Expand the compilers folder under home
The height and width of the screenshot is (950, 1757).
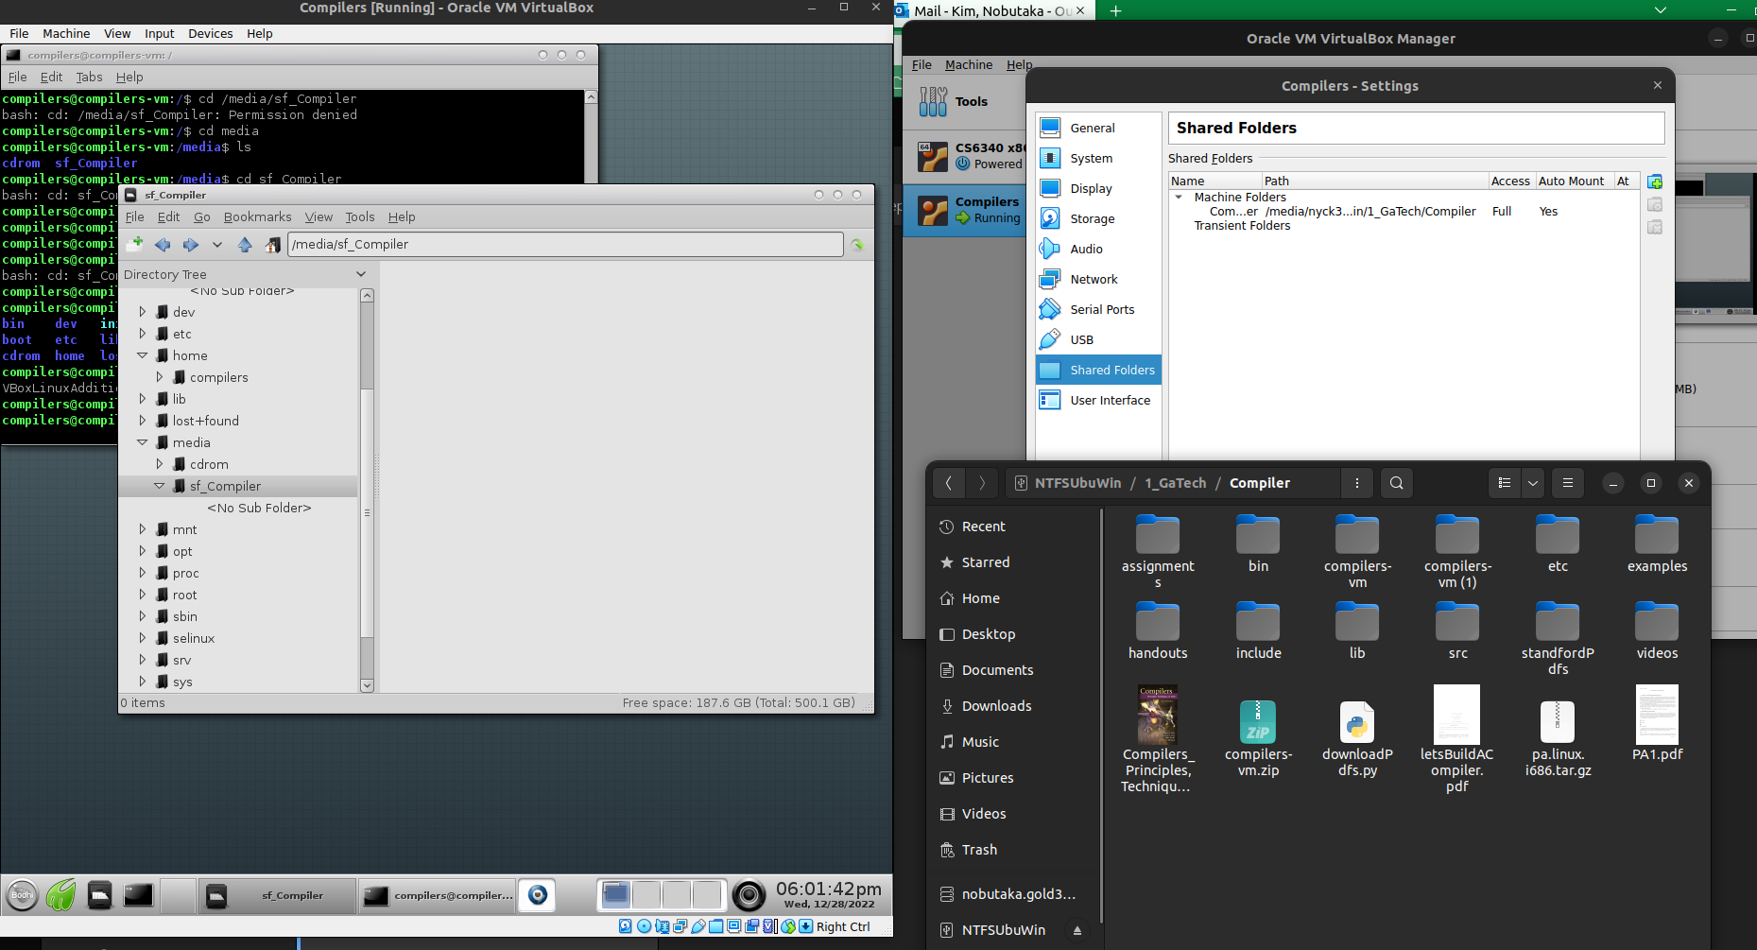point(160,376)
